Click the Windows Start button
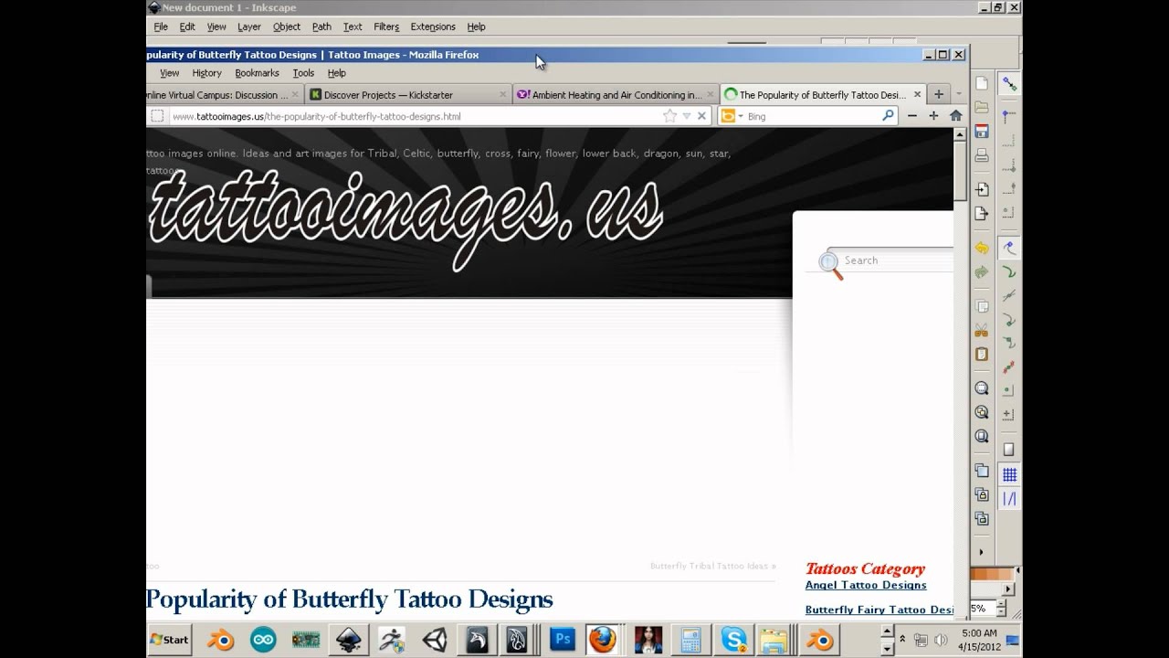The height and width of the screenshot is (658, 1169). coord(169,640)
